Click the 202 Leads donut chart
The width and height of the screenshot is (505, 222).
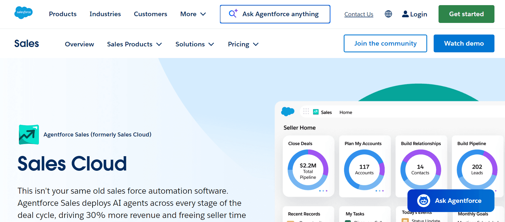(x=477, y=170)
